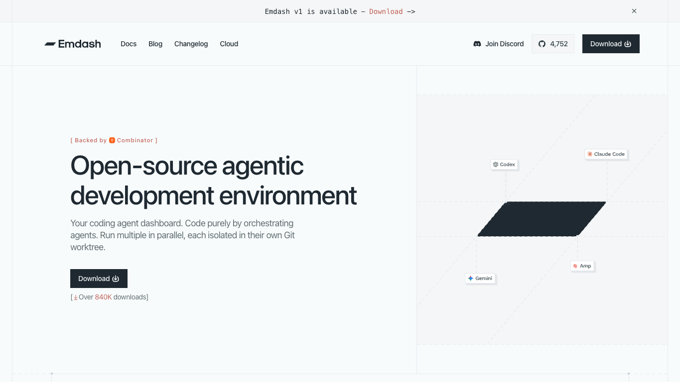680x382 pixels.
Task: Click the 'Backed by Combinator' tagline
Action: point(114,140)
